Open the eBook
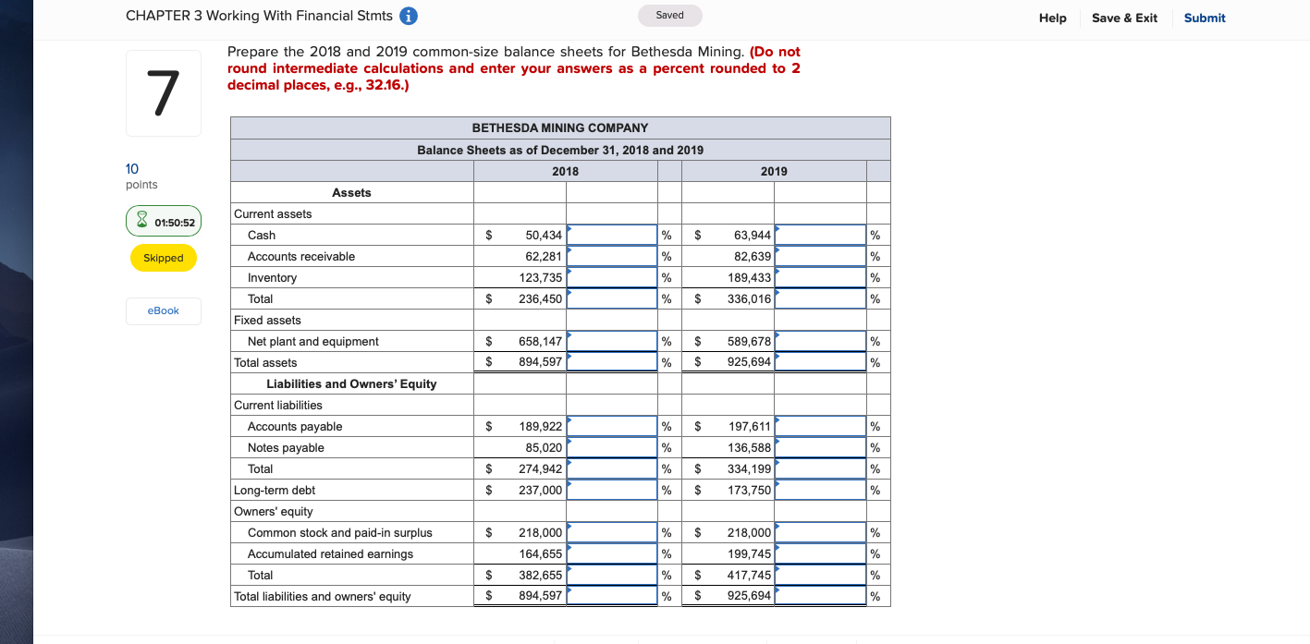 tap(163, 311)
